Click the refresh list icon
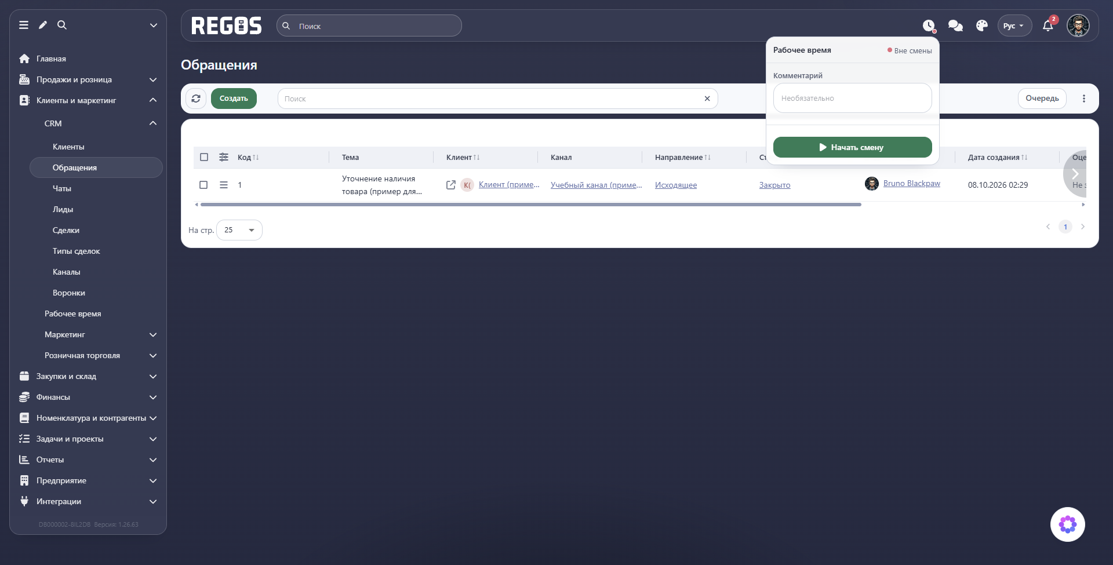 click(x=196, y=99)
